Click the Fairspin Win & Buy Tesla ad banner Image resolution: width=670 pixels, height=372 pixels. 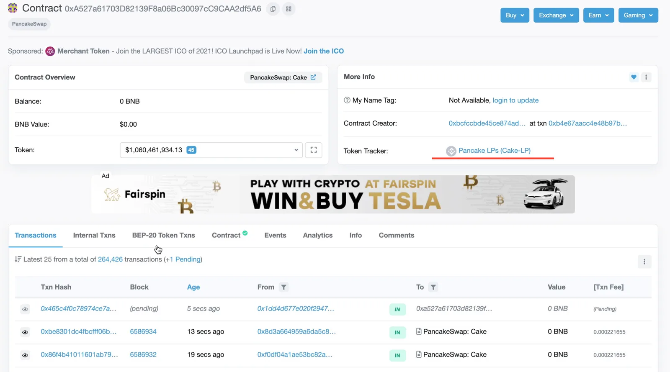(333, 194)
